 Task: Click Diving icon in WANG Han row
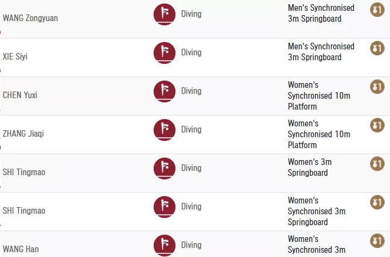(165, 246)
